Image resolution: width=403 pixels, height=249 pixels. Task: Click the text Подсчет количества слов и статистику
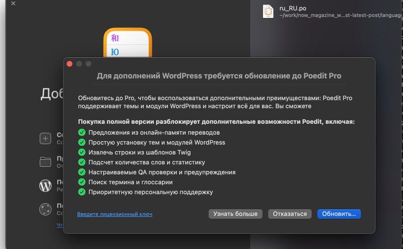pos(147,162)
